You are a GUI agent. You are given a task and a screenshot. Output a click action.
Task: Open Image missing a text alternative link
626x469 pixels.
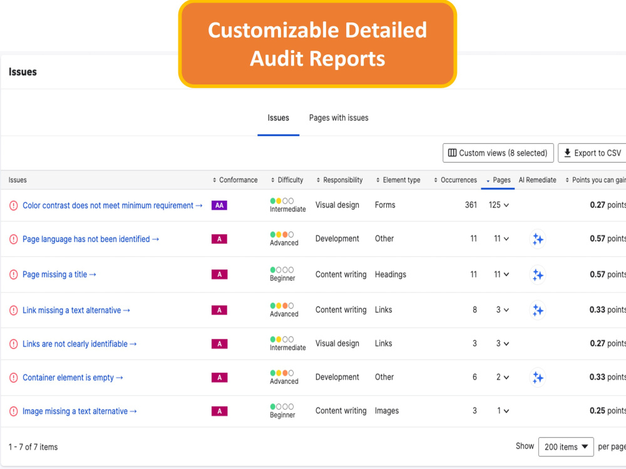click(x=79, y=411)
